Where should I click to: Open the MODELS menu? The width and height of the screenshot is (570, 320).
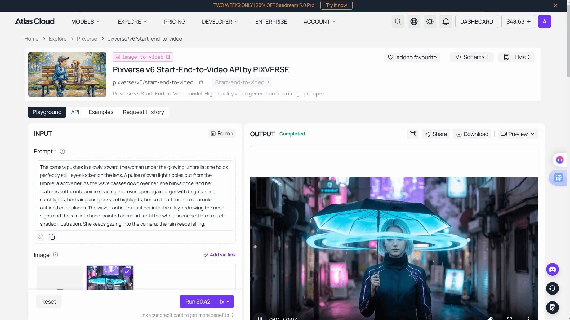pos(85,22)
